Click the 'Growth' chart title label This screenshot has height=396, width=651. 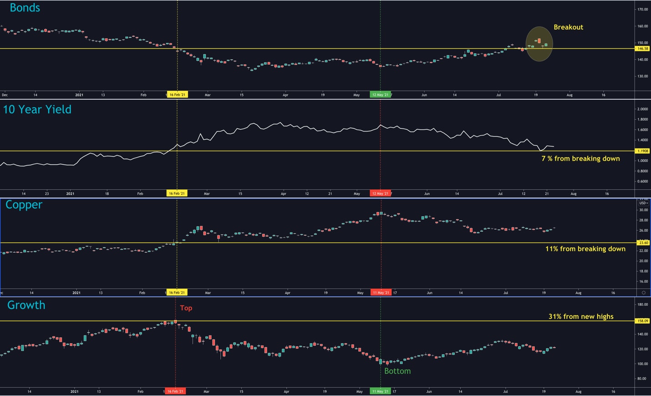[26, 305]
